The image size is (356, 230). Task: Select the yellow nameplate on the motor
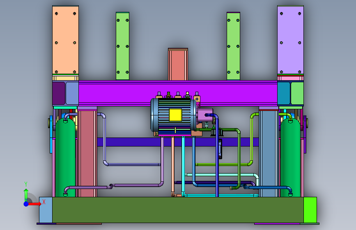[175, 115]
